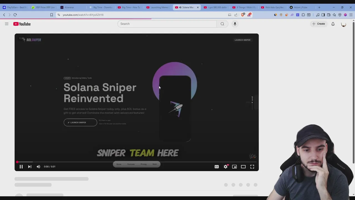Open the browser main menu
The height and width of the screenshot is (200, 355).
click(x=351, y=15)
